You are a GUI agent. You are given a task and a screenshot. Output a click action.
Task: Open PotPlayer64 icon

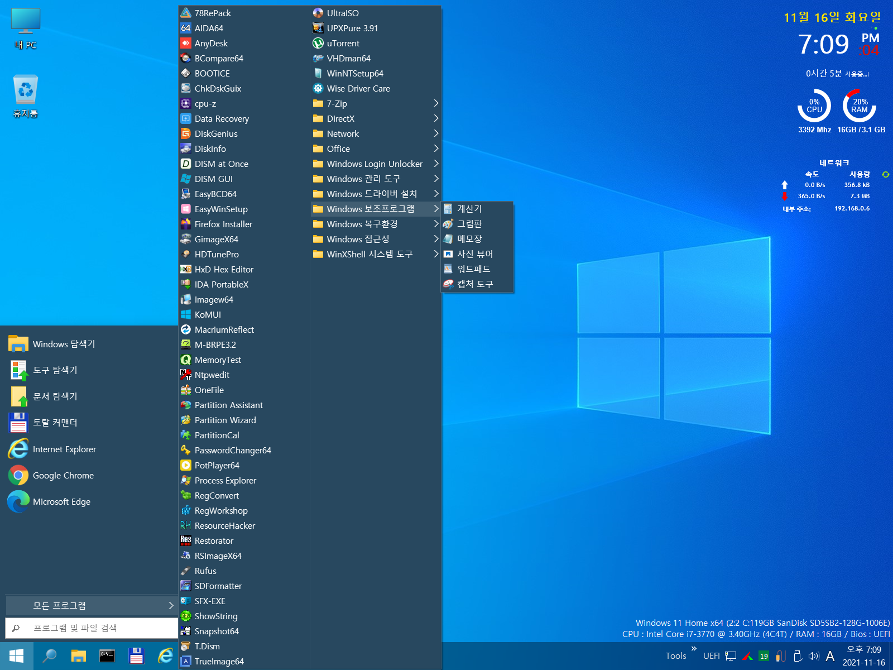click(186, 465)
